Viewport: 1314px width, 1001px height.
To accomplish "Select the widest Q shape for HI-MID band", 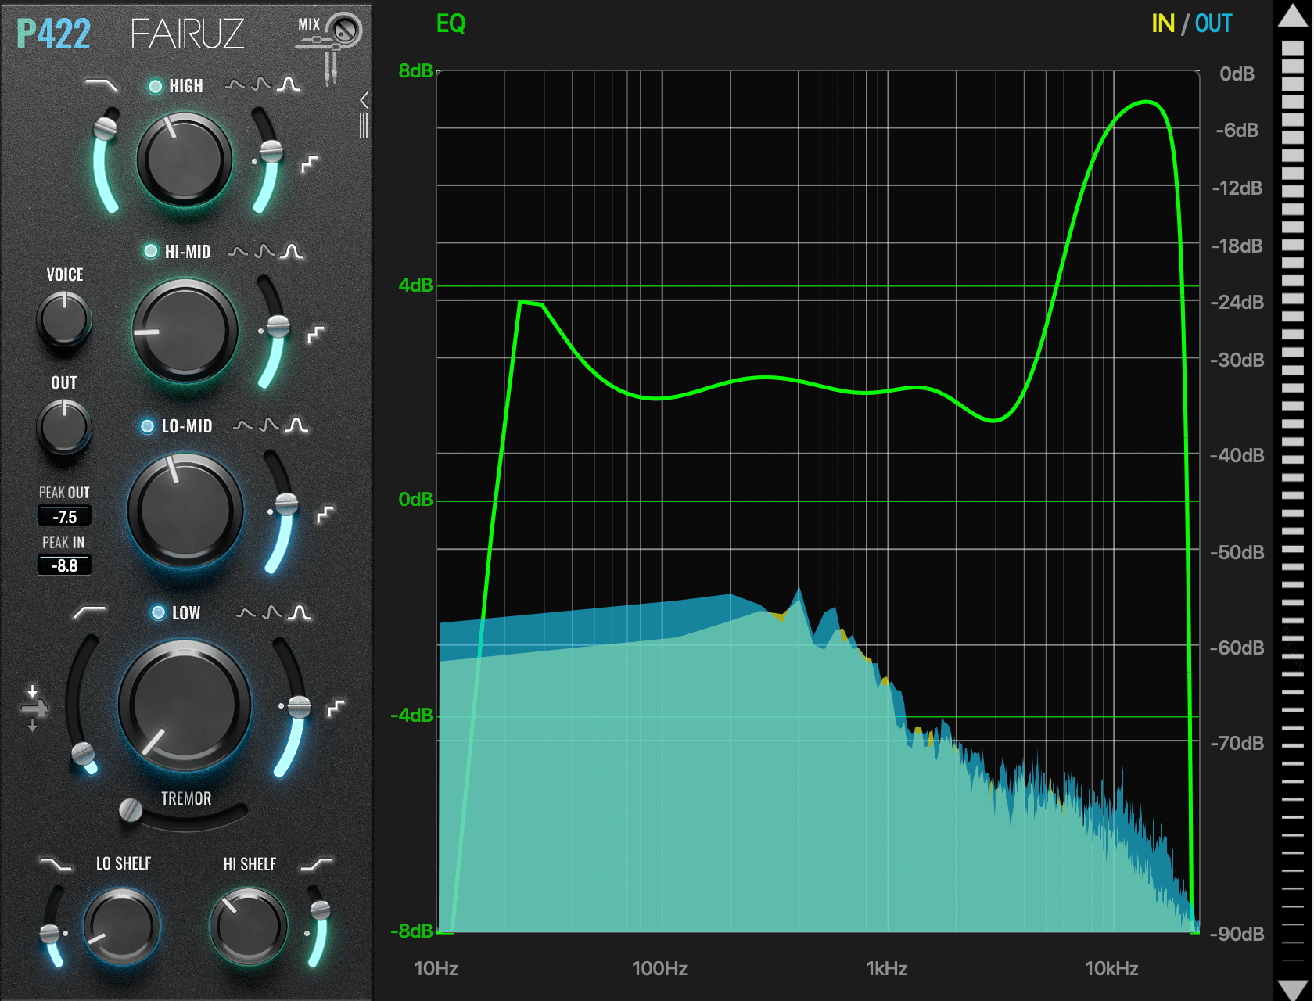I will click(238, 252).
